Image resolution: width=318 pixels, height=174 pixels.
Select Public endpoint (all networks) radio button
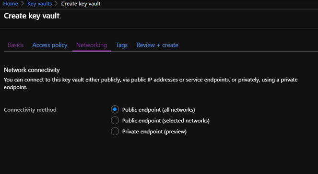[115, 109]
